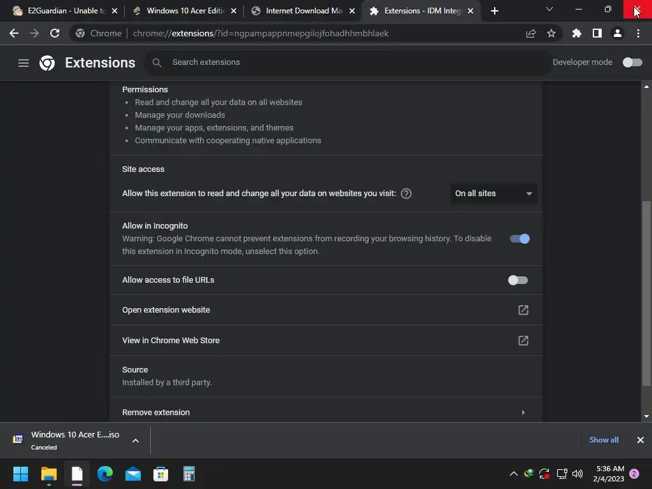
Task: Go back using the browser back arrow
Action: click(x=14, y=33)
